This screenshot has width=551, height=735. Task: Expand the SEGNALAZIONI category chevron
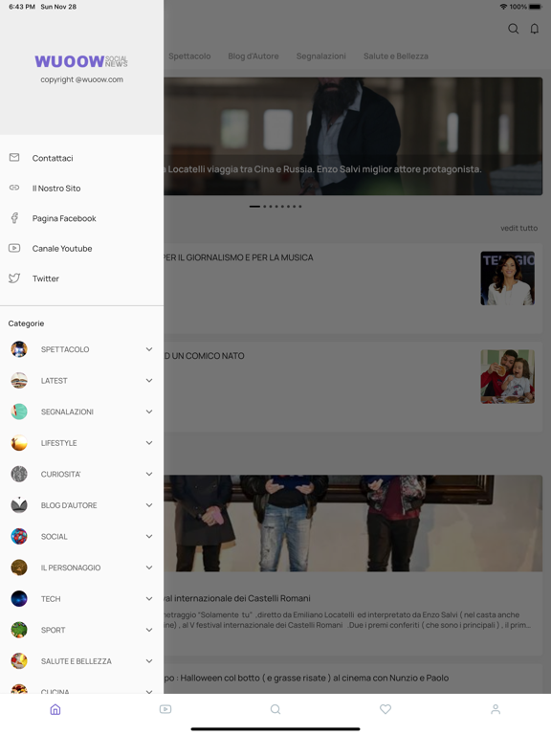pos(149,412)
